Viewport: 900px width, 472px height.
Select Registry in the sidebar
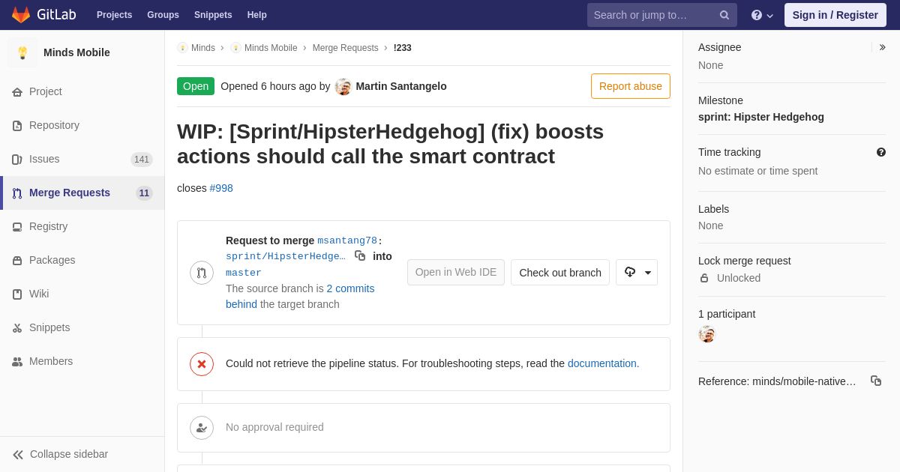click(x=82, y=226)
